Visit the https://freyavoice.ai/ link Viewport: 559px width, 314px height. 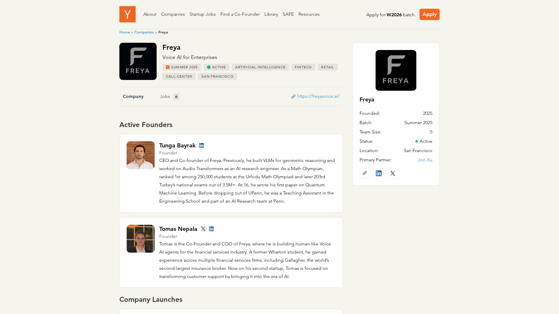coord(318,96)
